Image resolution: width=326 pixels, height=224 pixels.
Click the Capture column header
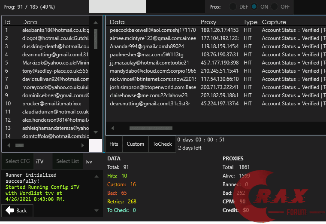(274, 22)
